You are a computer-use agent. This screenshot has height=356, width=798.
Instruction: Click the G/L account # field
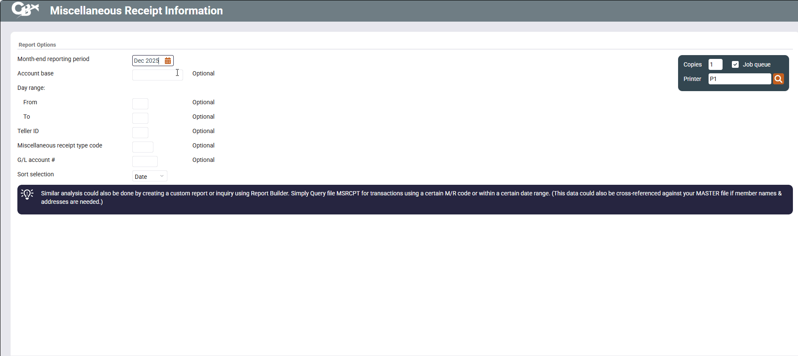(x=145, y=161)
